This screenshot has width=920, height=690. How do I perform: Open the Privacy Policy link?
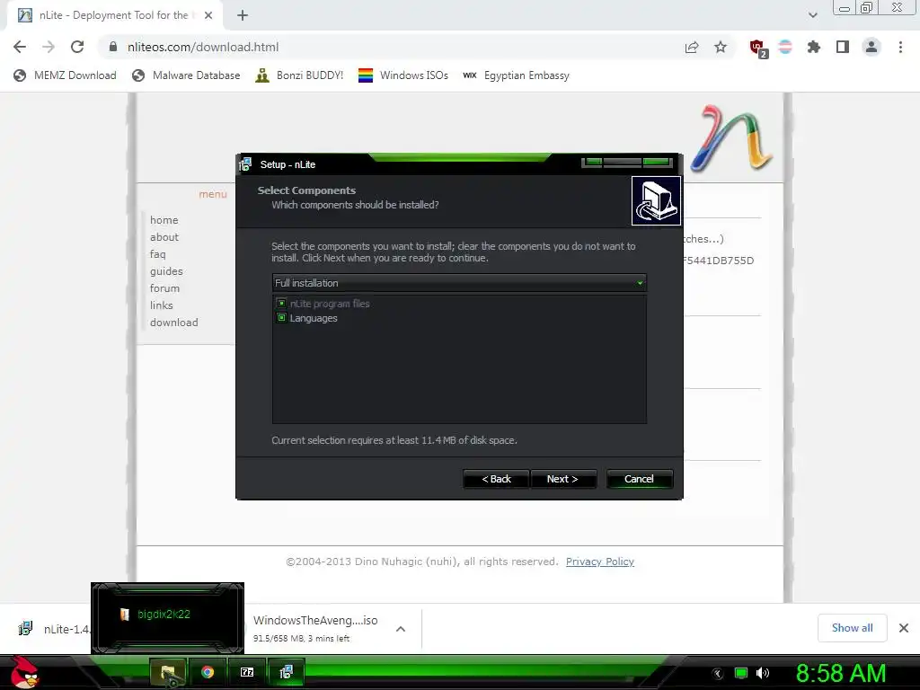coord(599,562)
